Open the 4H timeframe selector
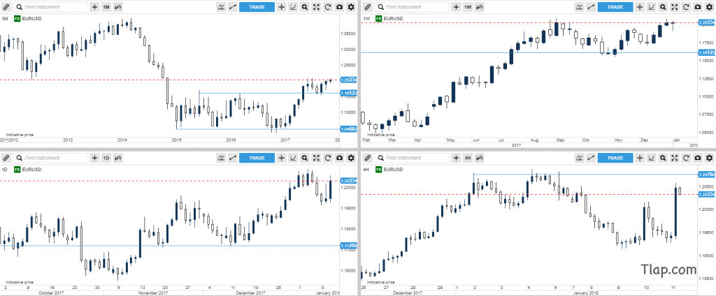Screen dimensions: 716x296 coord(468,158)
